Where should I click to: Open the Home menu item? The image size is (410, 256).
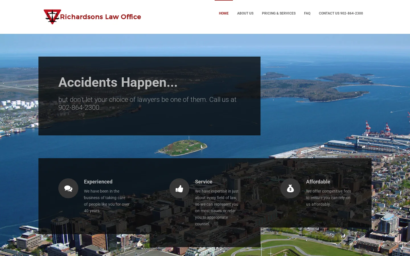click(224, 13)
